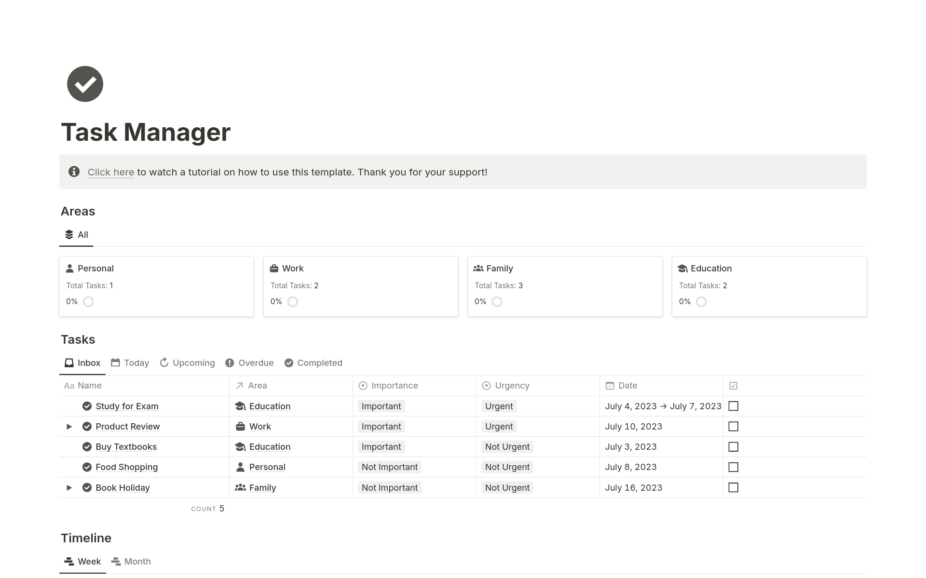Screen dimensions: 926x578
Task: Click the Study for Exam checkmark icon
Action: pos(87,406)
